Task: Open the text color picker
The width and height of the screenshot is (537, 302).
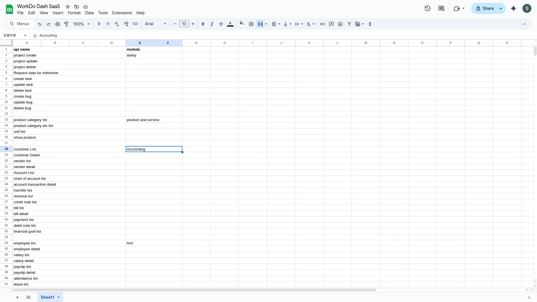Action: pos(230,24)
